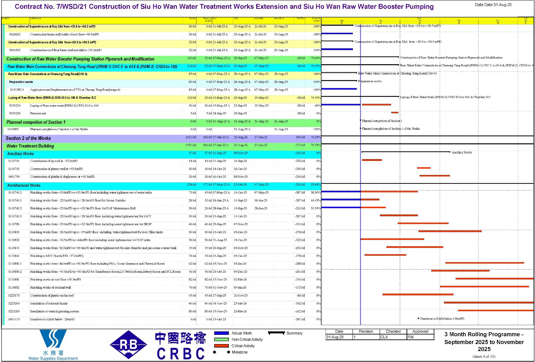Screen dimensions: 535x362
Task: Click the Contract No. 7/WSD/21 title heading
Action: (x=224, y=7)
